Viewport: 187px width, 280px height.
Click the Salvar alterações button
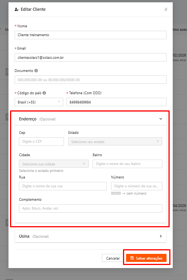147,258
